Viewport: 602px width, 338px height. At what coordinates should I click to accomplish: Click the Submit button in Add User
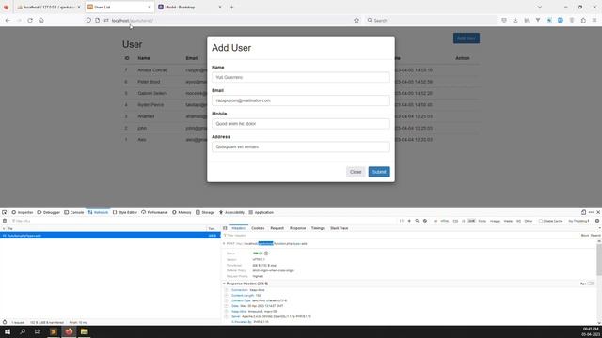click(379, 172)
